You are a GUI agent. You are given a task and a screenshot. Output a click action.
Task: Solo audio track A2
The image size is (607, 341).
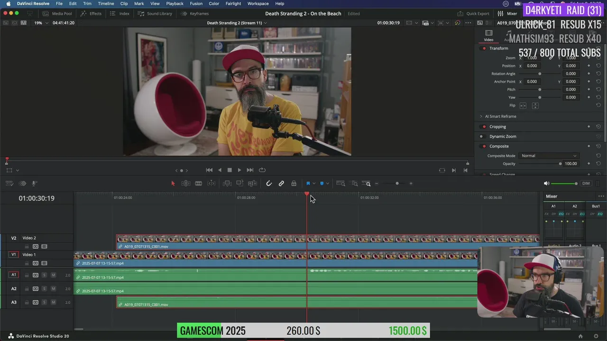tap(44, 289)
